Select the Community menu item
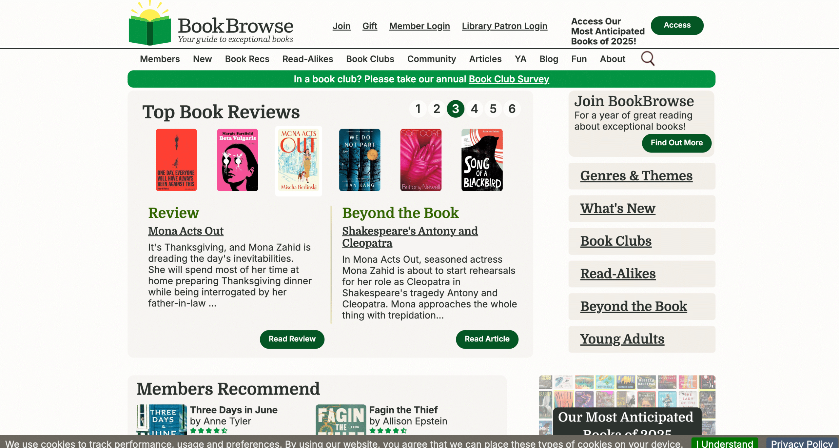Image resolution: width=839 pixels, height=448 pixels. pyautogui.click(x=431, y=59)
